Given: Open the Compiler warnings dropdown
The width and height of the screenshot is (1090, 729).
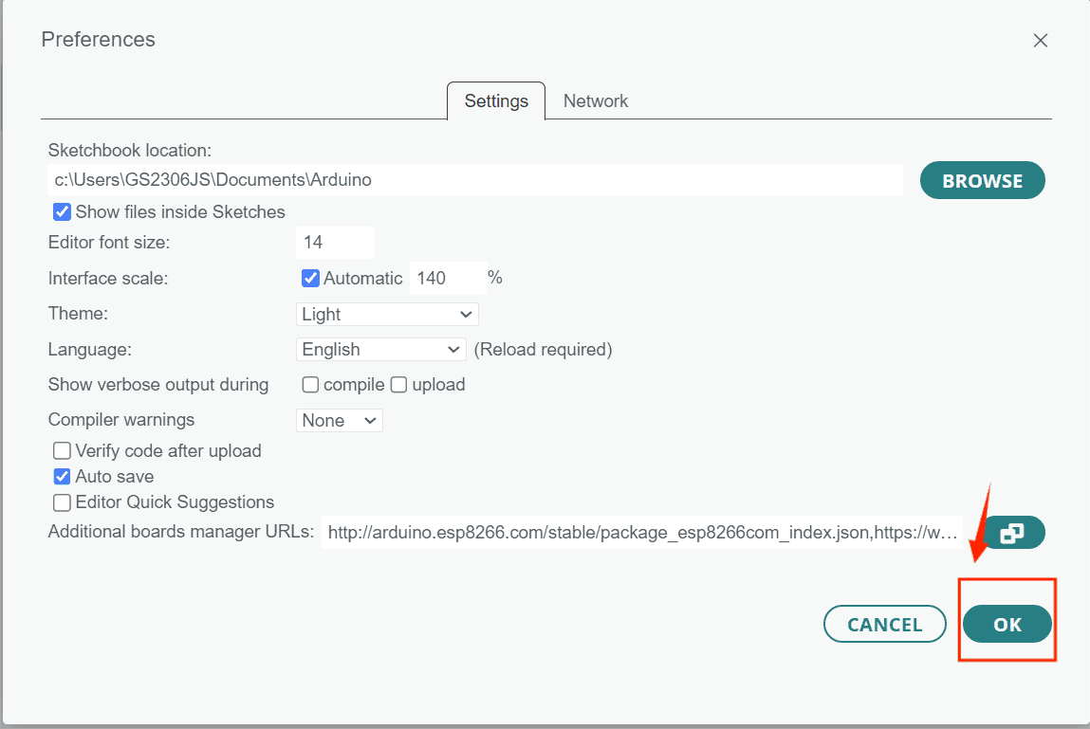Looking at the screenshot, I should 339,420.
